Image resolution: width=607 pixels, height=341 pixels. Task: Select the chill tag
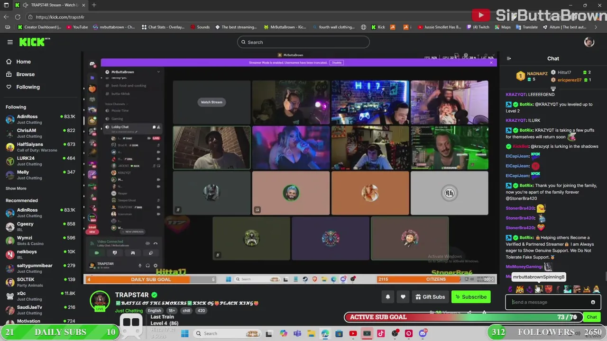[186, 311]
